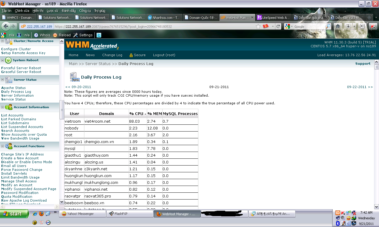This screenshot has height=227, width=379.
Task: Click the Account Information users icon
Action: pyautogui.click(x=9, y=107)
